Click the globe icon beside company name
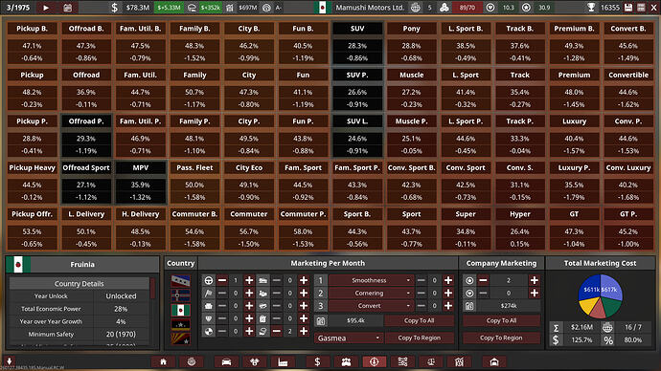This screenshot has height=371, width=661. pos(415,8)
